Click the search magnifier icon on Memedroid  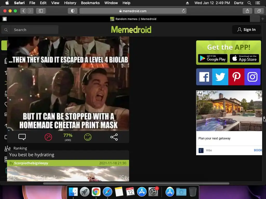(6, 30)
